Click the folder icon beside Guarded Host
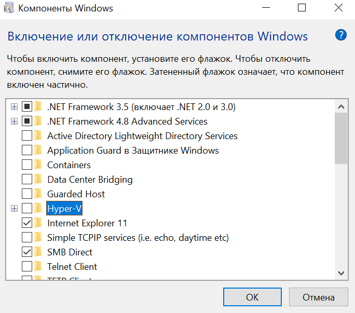The width and height of the screenshot is (355, 313). pyautogui.click(x=39, y=194)
